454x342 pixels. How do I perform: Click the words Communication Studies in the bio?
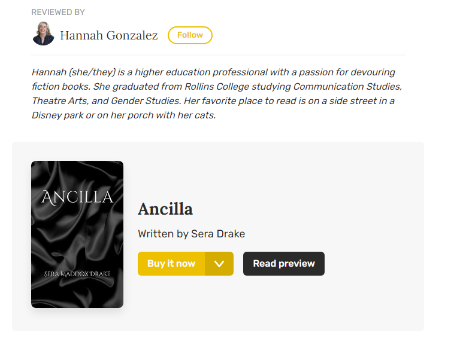(x=347, y=87)
